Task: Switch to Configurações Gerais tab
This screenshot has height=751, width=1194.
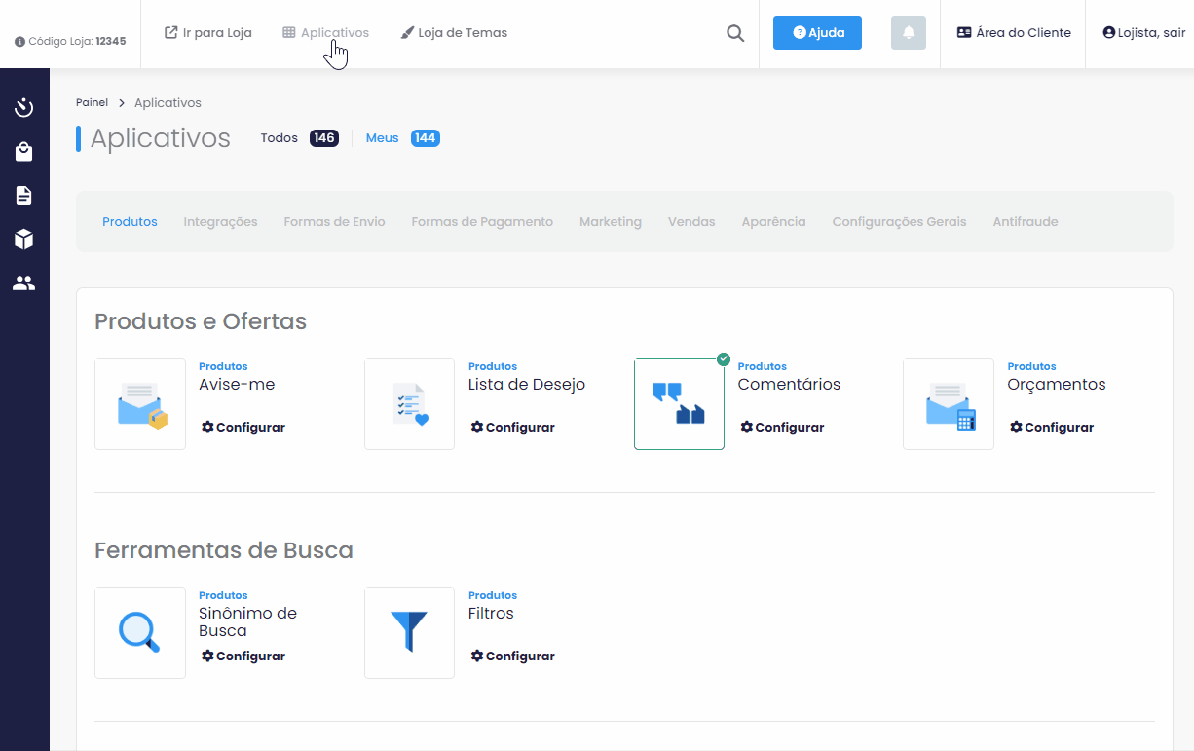Action: pos(899,222)
